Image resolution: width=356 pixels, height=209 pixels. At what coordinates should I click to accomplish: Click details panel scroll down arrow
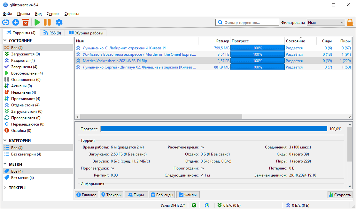tap(350, 186)
